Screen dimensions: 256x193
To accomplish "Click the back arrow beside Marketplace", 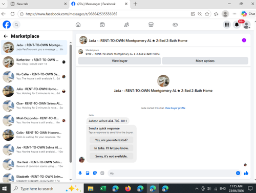I will point(6,36).
